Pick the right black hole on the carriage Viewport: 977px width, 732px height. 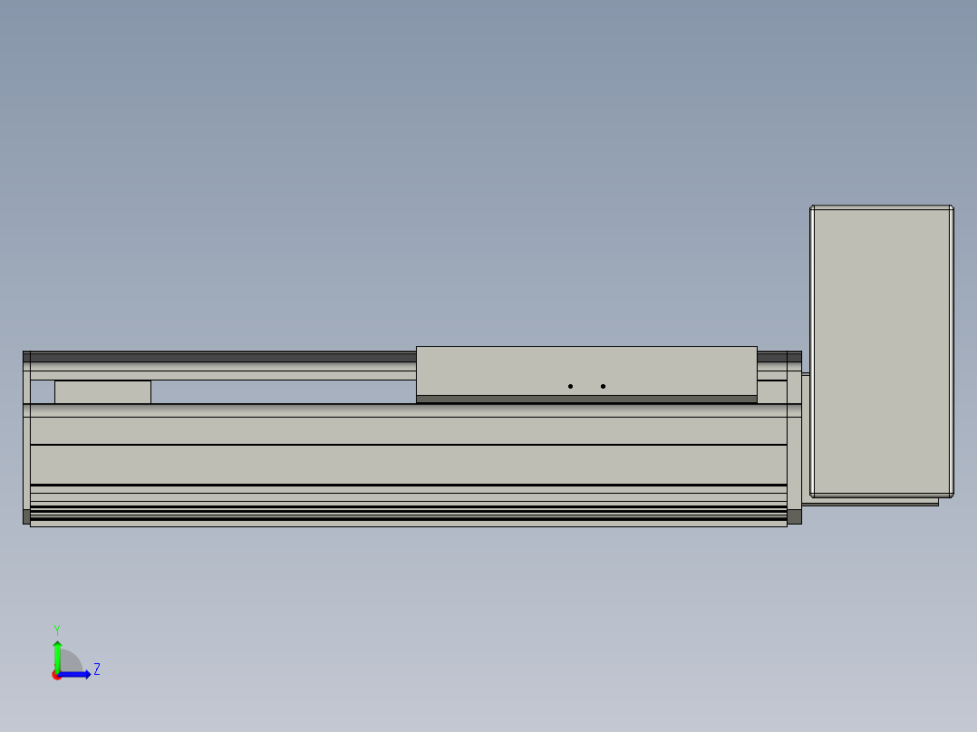click(x=603, y=386)
